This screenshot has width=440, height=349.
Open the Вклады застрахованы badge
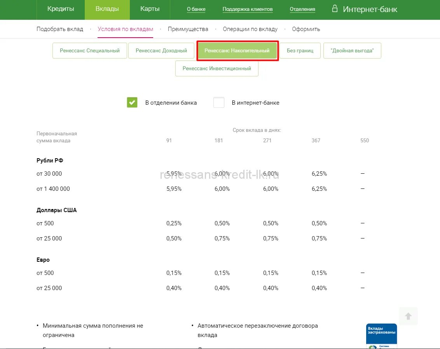pyautogui.click(x=381, y=336)
